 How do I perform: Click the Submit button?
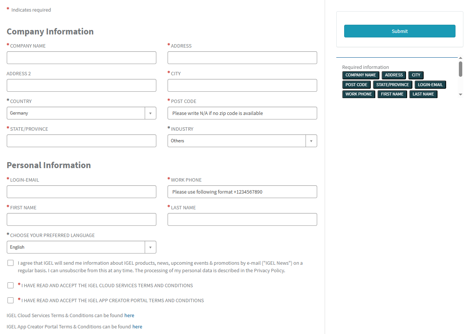click(399, 31)
